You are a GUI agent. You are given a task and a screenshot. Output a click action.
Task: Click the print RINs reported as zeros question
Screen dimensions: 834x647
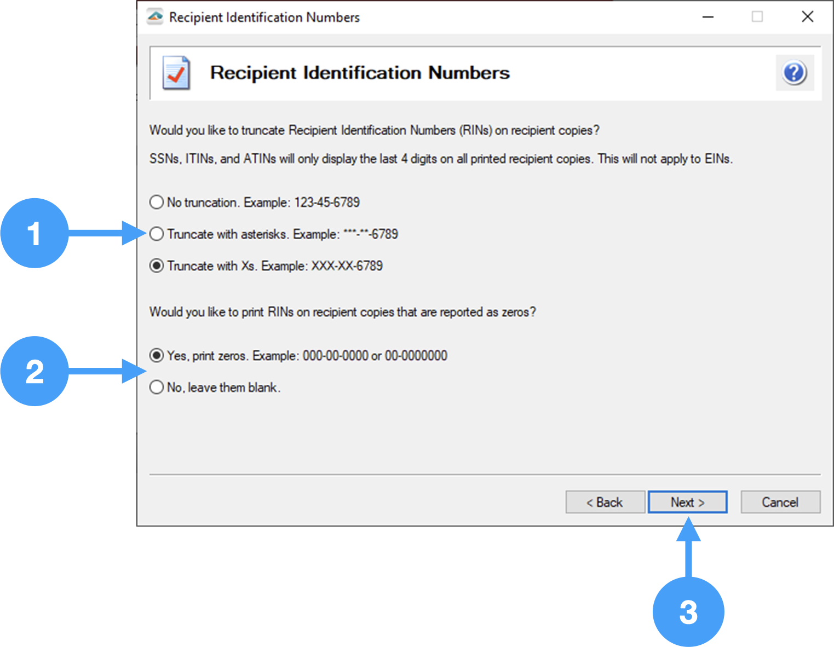[x=342, y=312]
